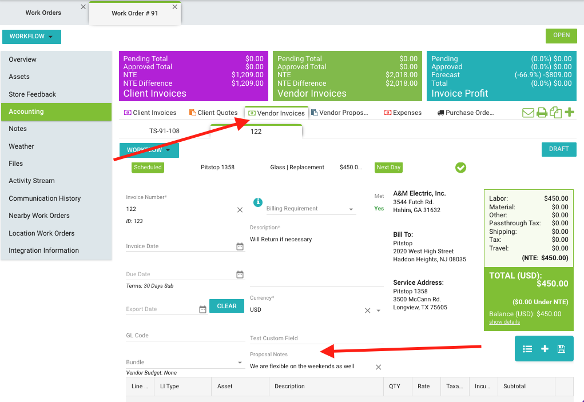Viewport: 584px width, 402px height.
Task: Open Assets in the sidebar
Action: coord(56,77)
